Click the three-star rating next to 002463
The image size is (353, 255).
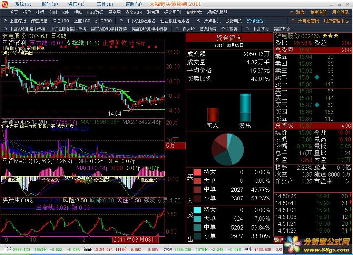[330, 36]
